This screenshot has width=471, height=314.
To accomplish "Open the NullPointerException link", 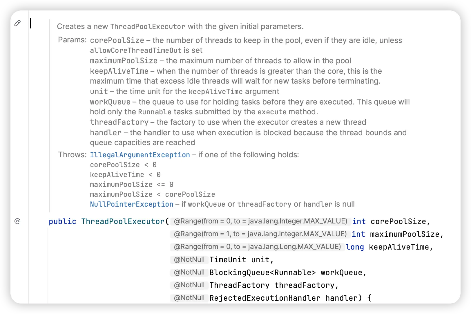I will (132, 204).
